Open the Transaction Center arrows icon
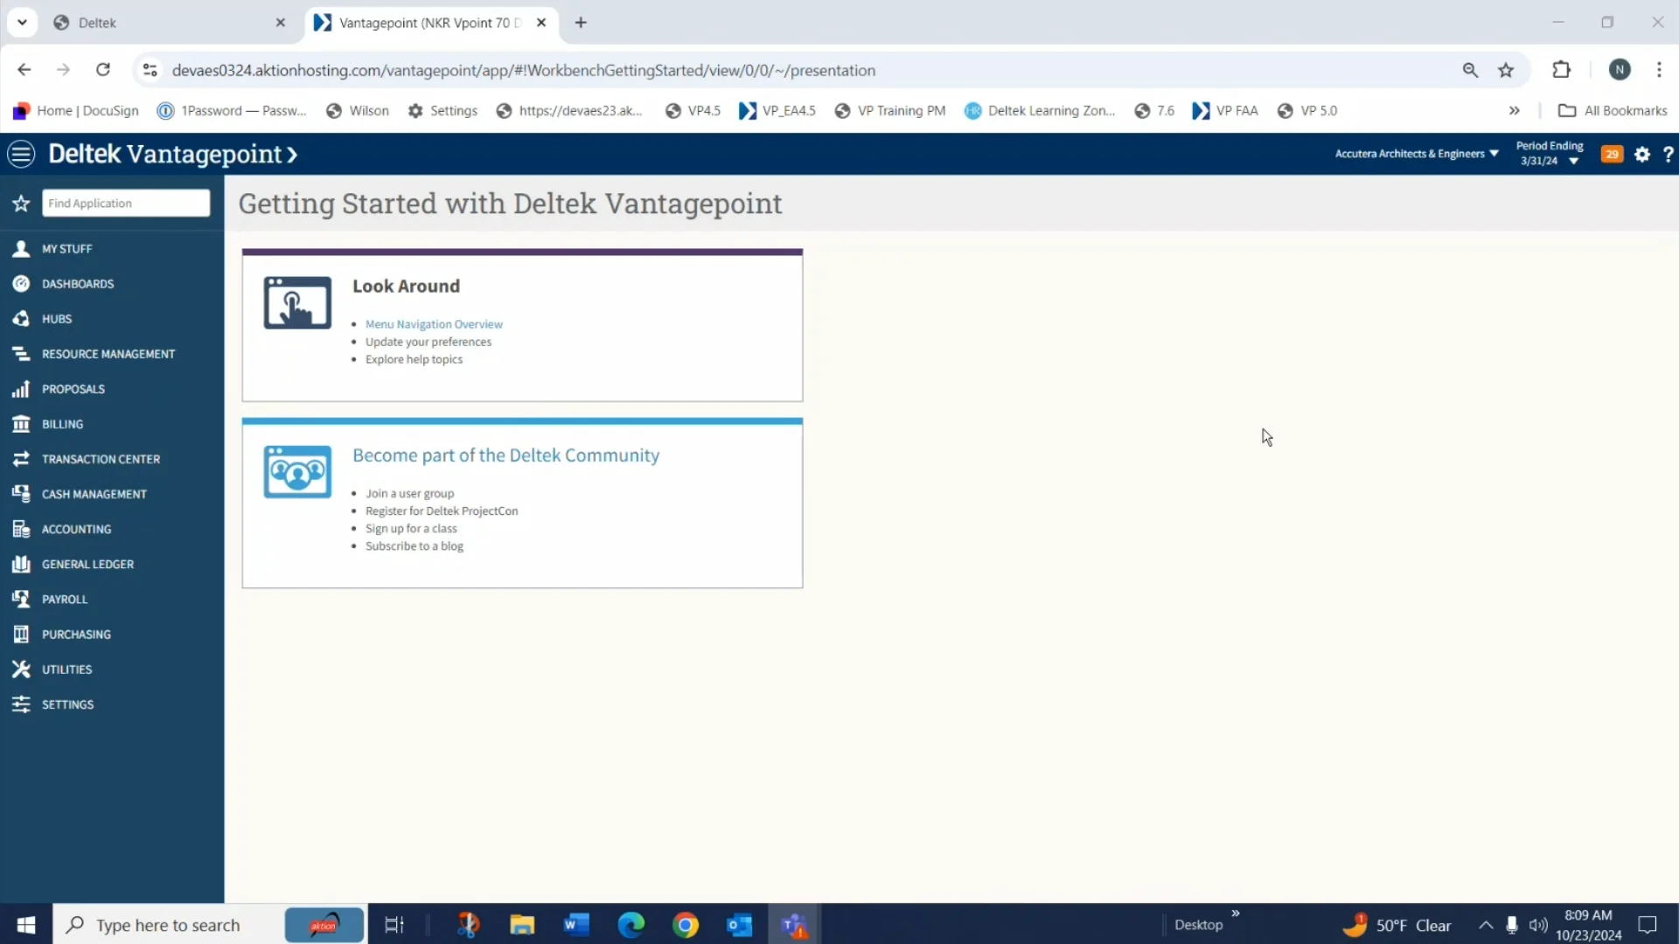 coord(21,459)
